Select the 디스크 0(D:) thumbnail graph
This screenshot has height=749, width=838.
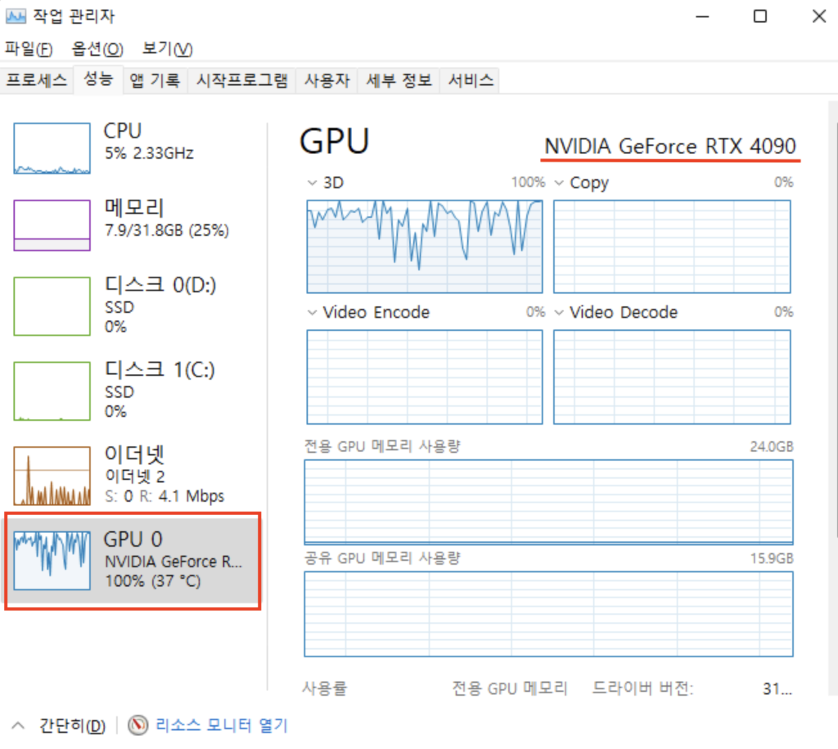[x=52, y=306]
